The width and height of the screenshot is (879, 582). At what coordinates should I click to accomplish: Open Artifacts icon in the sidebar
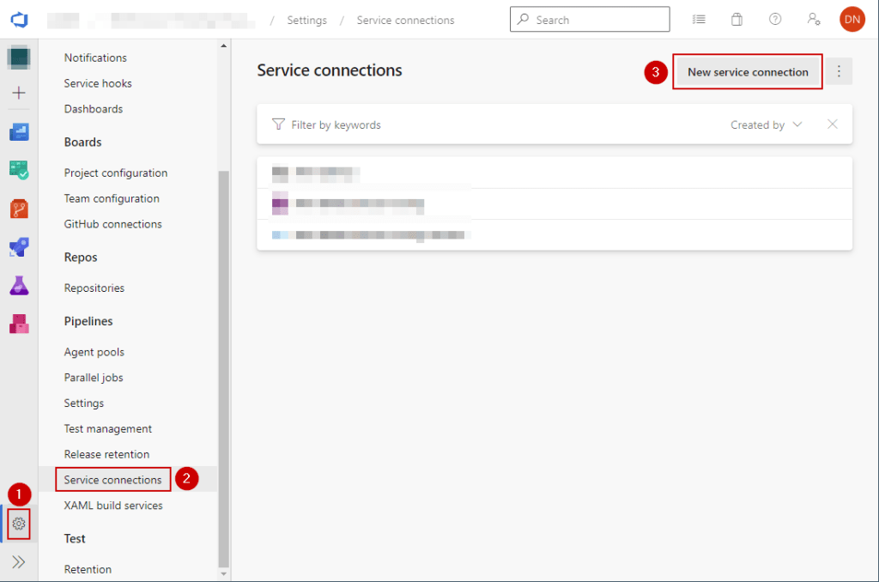tap(19, 324)
